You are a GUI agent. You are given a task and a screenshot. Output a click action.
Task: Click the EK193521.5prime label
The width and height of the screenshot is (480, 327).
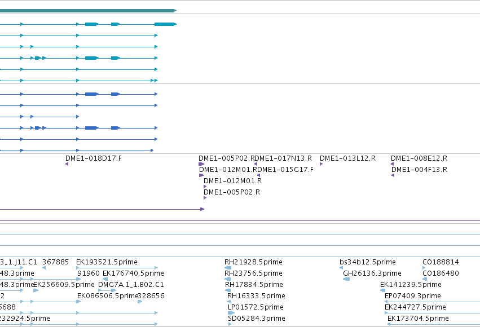(107, 262)
